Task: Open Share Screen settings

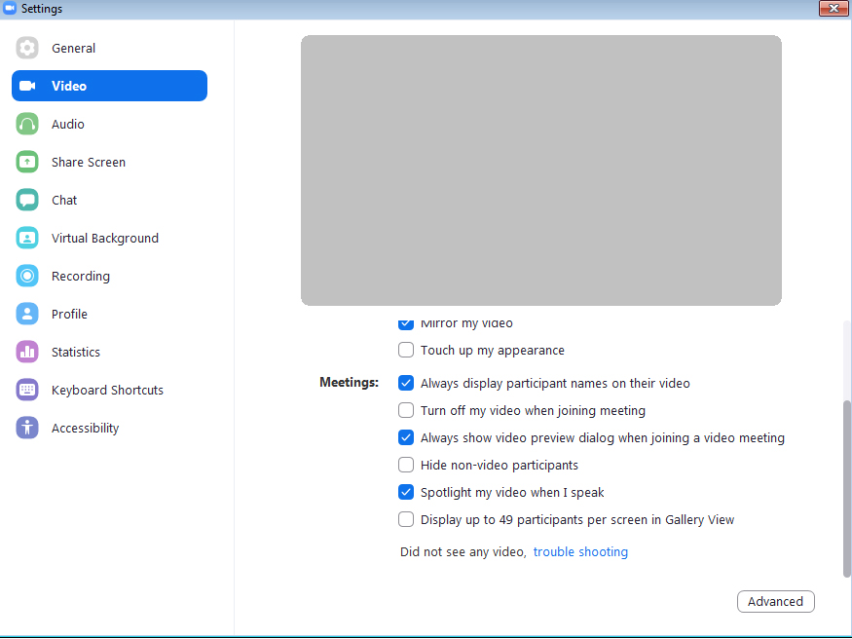Action: pos(109,162)
